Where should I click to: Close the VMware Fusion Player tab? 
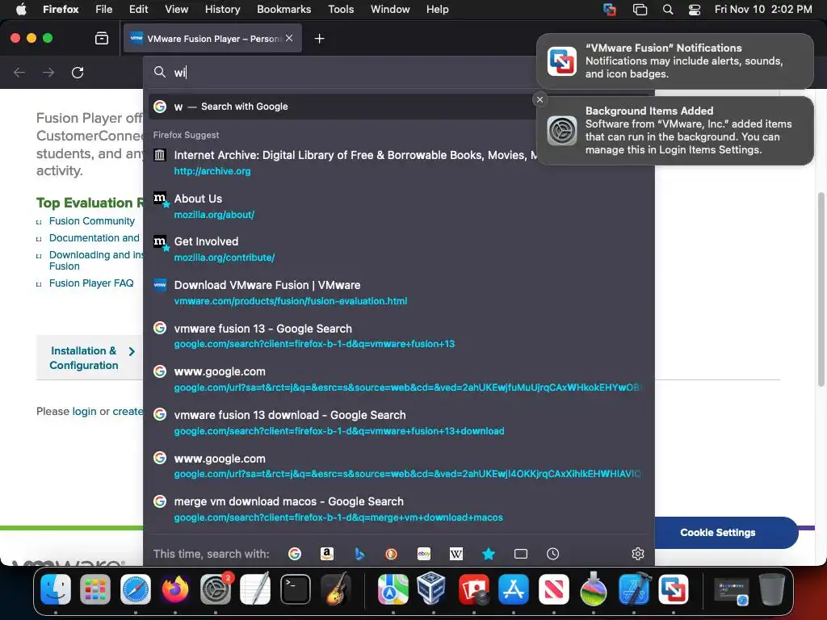[x=289, y=38]
